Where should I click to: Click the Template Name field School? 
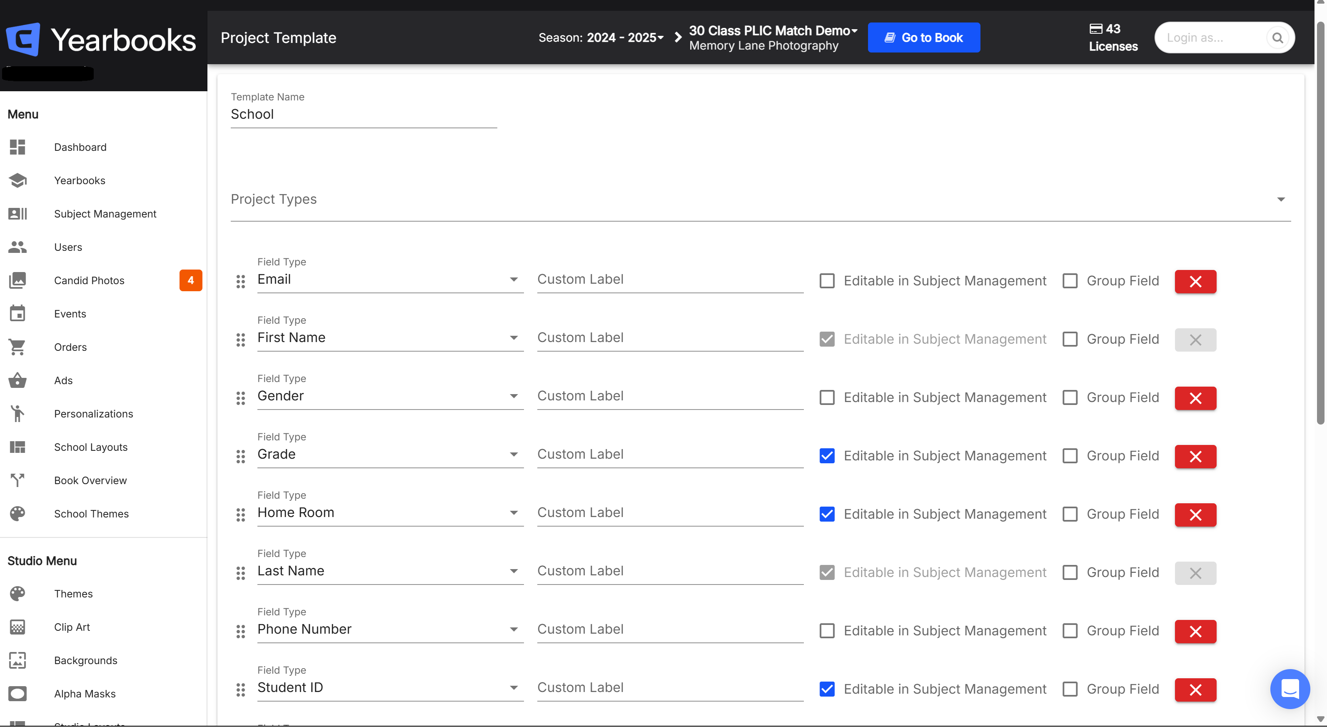(x=364, y=115)
